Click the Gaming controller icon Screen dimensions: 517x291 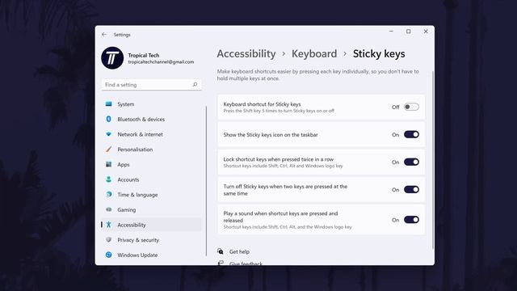(x=108, y=209)
